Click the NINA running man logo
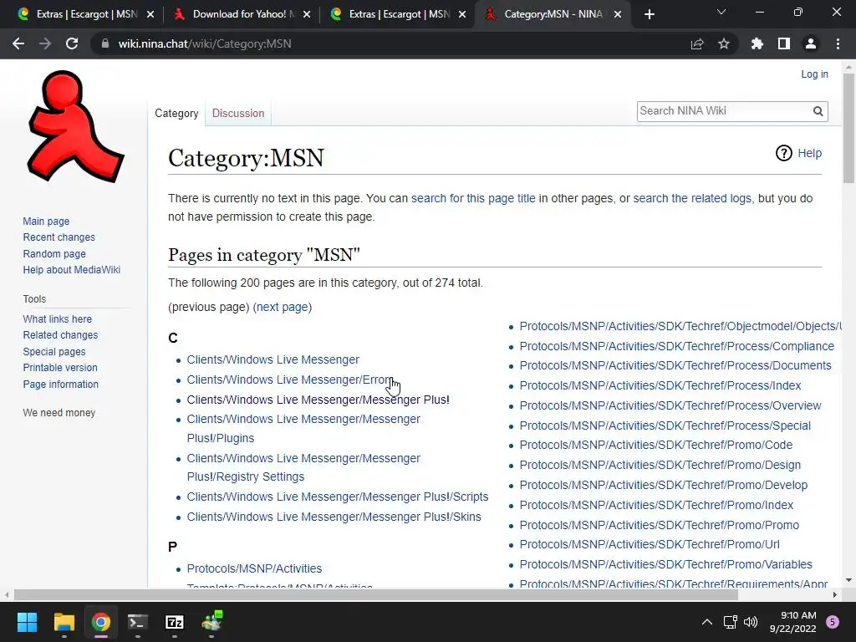856x642 pixels. coord(74,126)
